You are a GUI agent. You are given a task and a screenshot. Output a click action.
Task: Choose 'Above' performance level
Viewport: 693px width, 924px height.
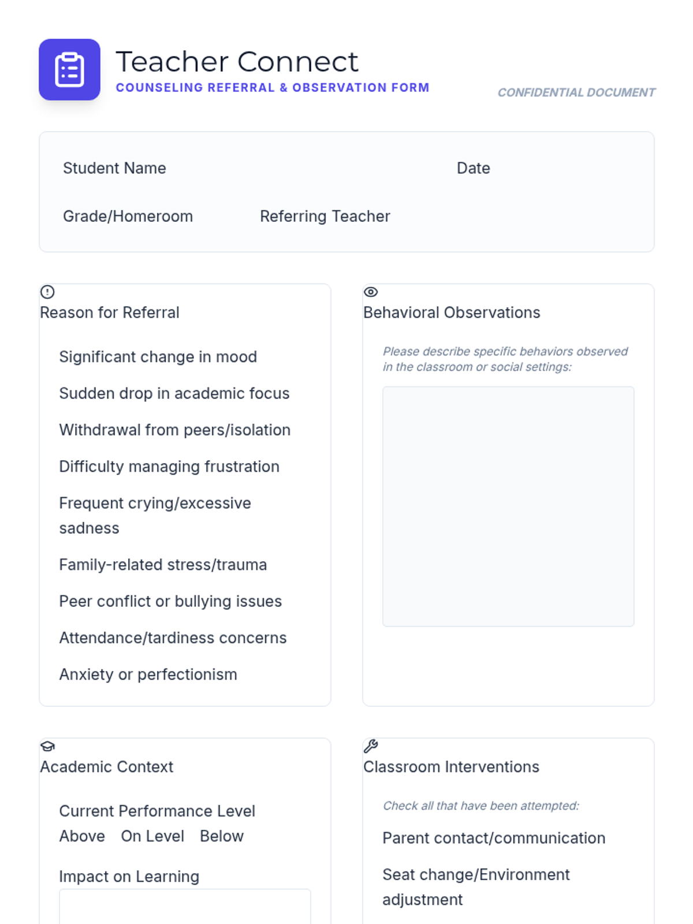82,836
